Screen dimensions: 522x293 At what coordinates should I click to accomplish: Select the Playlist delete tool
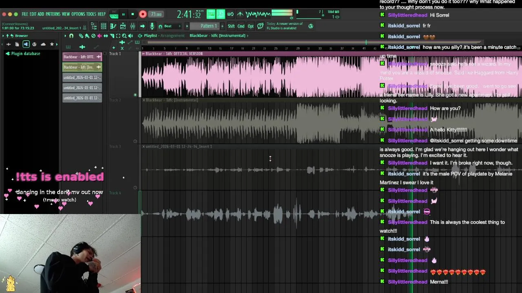pos(93,36)
